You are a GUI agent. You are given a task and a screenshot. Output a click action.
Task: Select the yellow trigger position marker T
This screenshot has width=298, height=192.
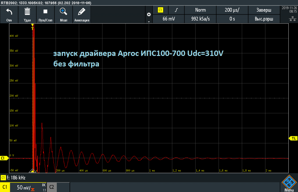click(33, 27)
